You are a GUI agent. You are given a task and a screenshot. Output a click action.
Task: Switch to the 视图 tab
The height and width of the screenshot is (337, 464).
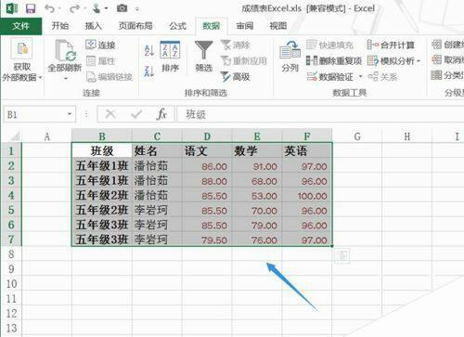click(x=278, y=26)
